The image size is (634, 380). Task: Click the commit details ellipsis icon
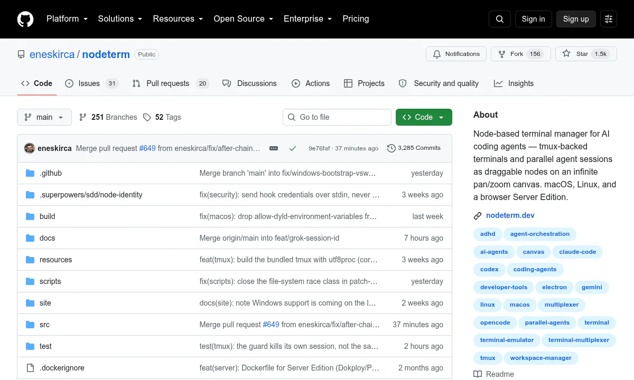pyautogui.click(x=274, y=148)
